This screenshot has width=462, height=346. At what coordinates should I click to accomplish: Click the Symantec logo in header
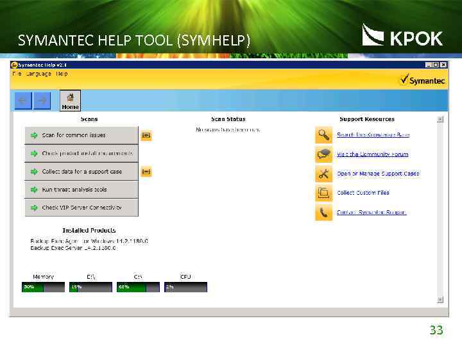coord(422,80)
